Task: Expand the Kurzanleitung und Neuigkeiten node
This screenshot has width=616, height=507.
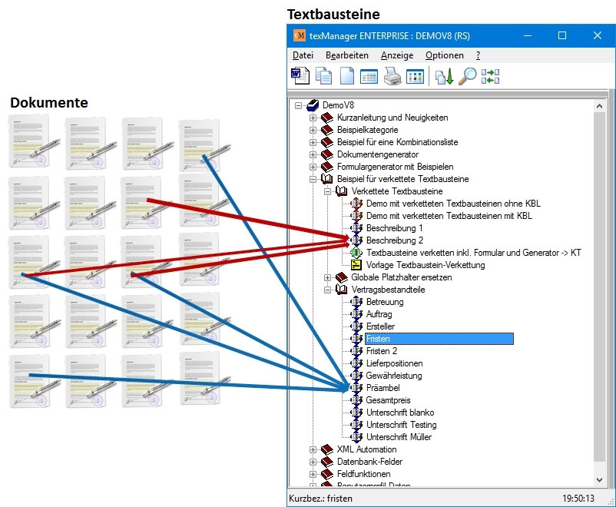Action: point(313,118)
